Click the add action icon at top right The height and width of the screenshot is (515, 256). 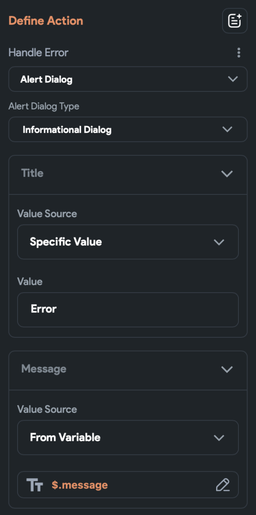(x=234, y=21)
